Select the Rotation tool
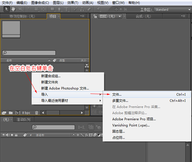192x162 pixels. coord(29,9)
